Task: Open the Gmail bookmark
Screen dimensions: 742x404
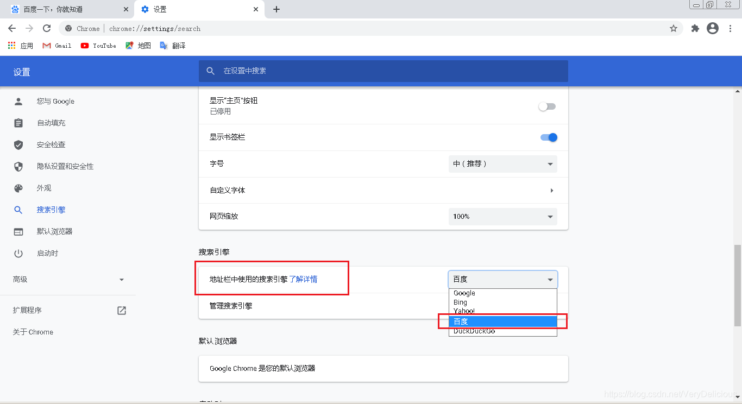Action: pyautogui.click(x=57, y=46)
